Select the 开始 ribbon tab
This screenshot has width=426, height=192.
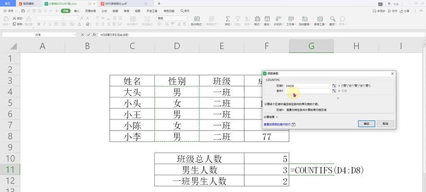pos(66,11)
